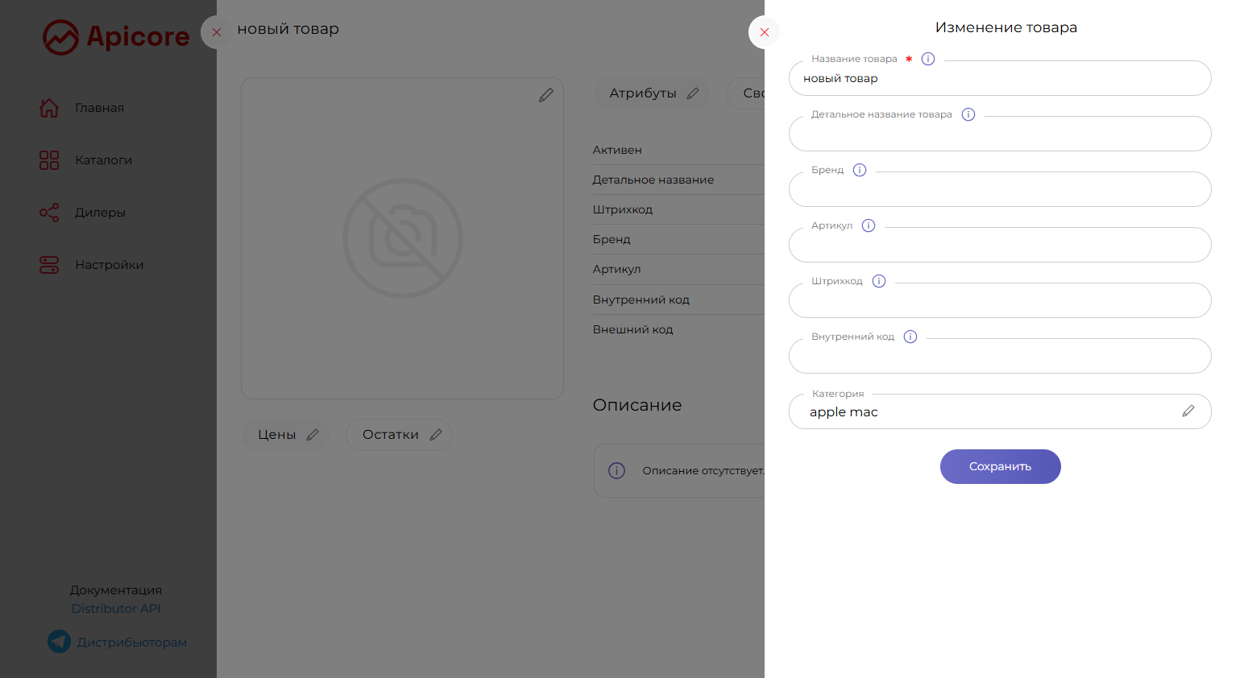The width and height of the screenshot is (1248, 678).
Task: Open the Distributor API documentation link
Action: click(116, 609)
